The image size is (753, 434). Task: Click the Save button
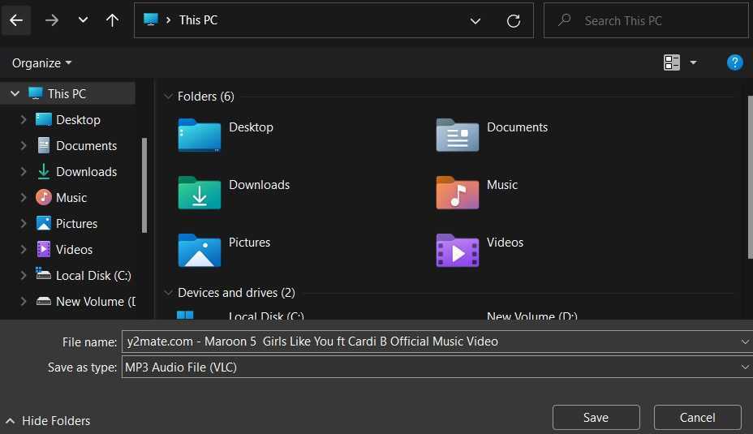[596, 417]
